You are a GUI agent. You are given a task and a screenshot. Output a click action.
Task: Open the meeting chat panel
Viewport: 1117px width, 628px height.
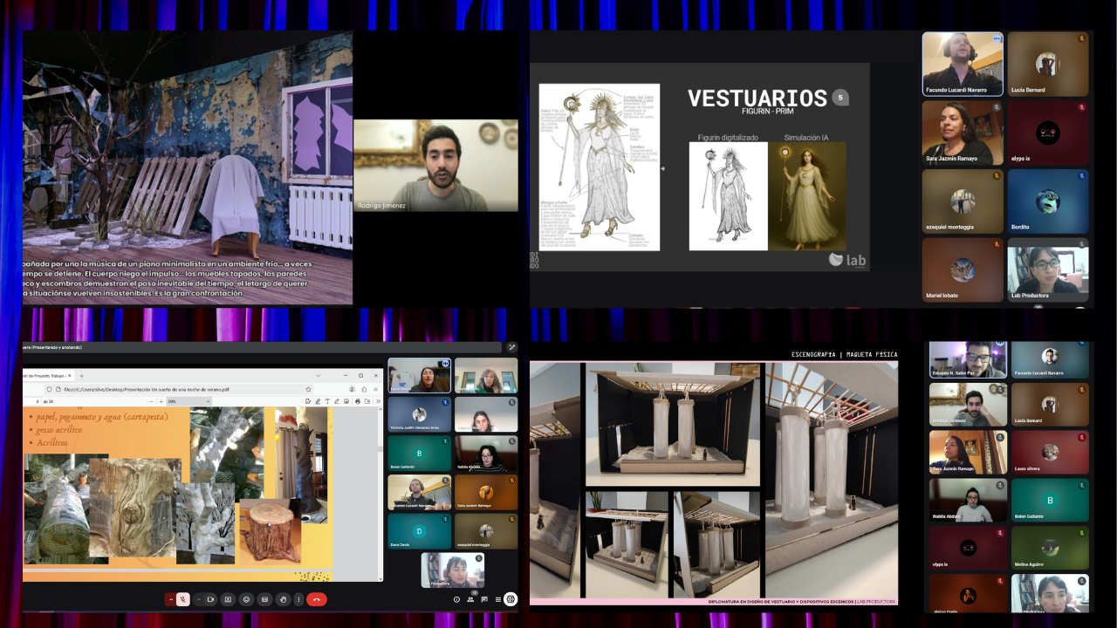[484, 599]
